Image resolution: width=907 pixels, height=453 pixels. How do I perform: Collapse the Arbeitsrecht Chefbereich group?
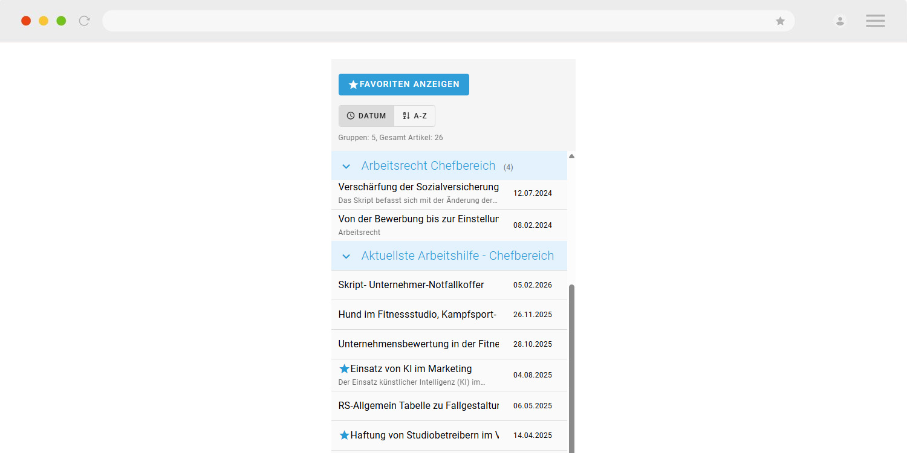pyautogui.click(x=449, y=165)
